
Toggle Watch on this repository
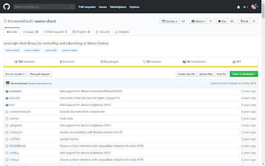(198, 21)
